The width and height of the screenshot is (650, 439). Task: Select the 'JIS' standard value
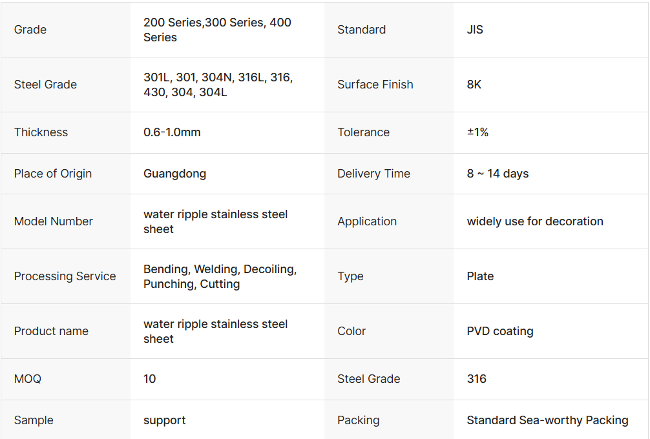pyautogui.click(x=475, y=30)
